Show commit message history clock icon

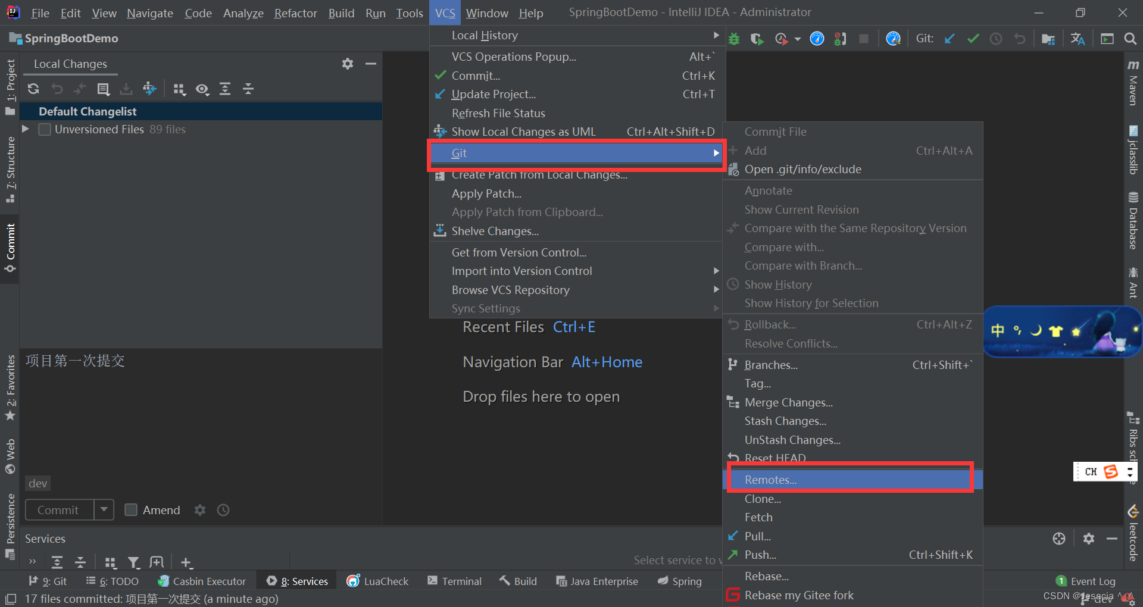(223, 509)
